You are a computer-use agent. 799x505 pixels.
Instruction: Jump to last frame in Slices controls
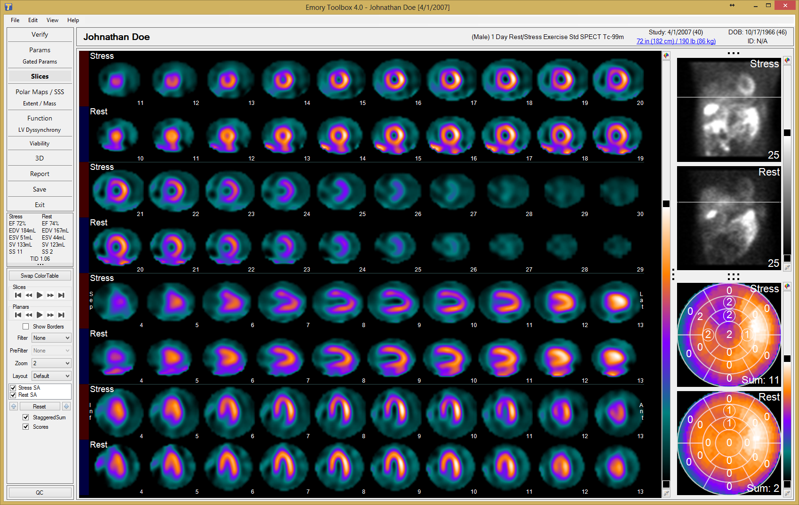[x=61, y=295]
